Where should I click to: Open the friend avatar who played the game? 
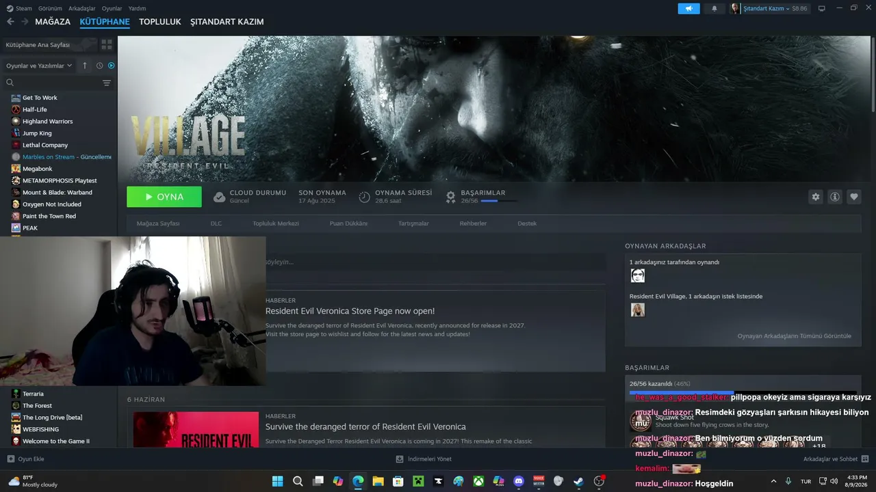coord(638,275)
